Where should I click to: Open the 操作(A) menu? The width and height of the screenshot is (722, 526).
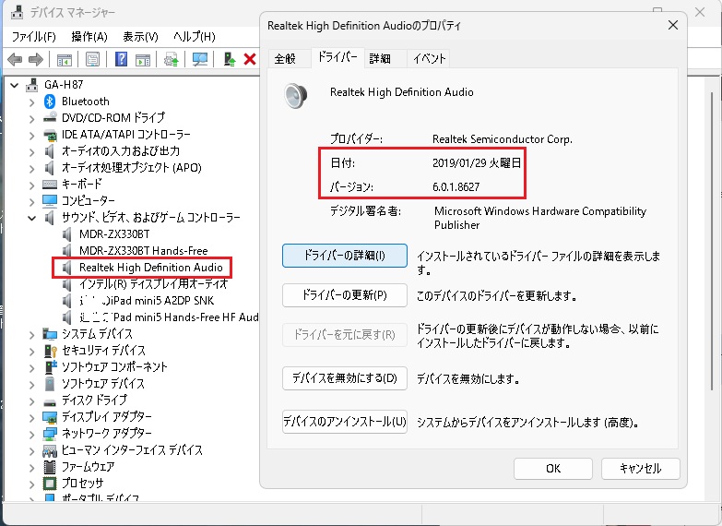89,37
